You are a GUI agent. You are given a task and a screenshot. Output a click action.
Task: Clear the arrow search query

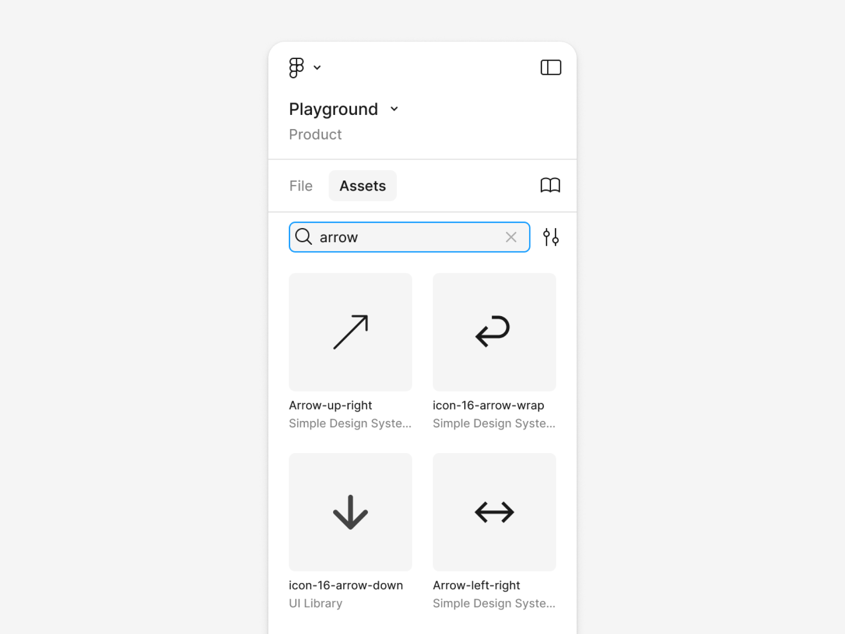511,237
